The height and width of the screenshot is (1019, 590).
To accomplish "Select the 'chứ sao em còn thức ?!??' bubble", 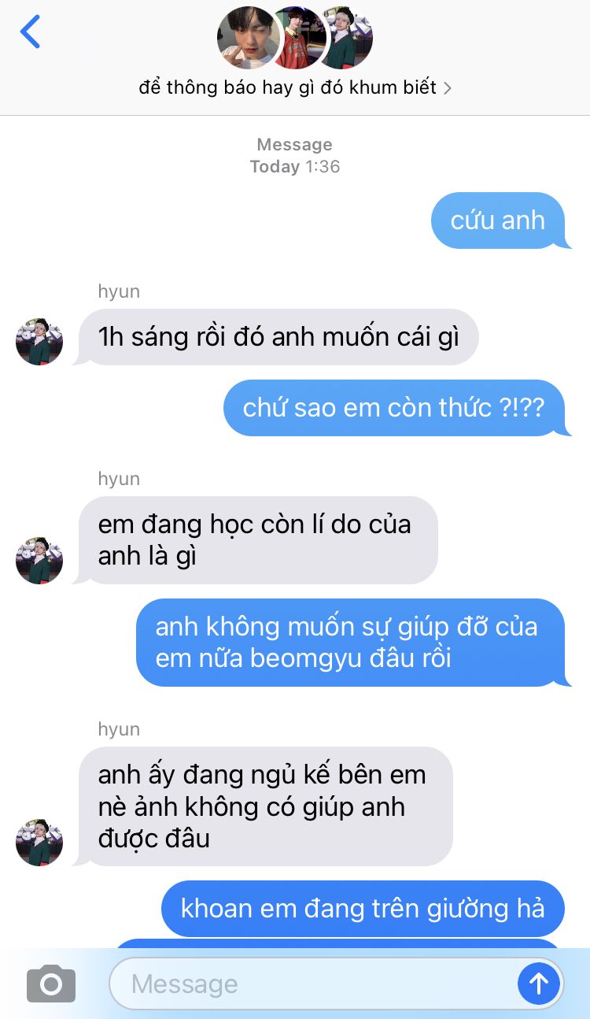I will click(x=396, y=408).
